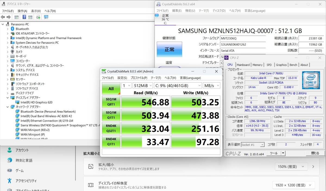326x191 pixels.
Task: Open 設定(S) menu in CrystalDiskMark
Action: (x=122, y=78)
